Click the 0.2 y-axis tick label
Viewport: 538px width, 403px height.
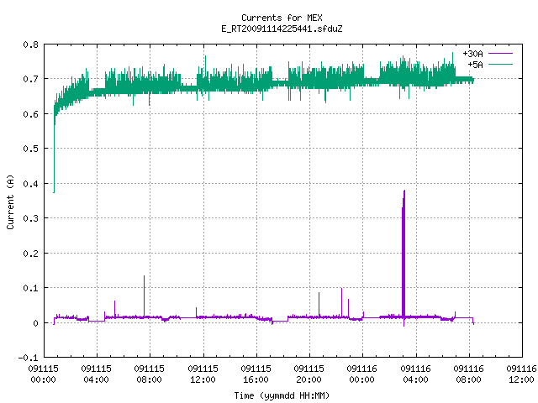click(30, 254)
